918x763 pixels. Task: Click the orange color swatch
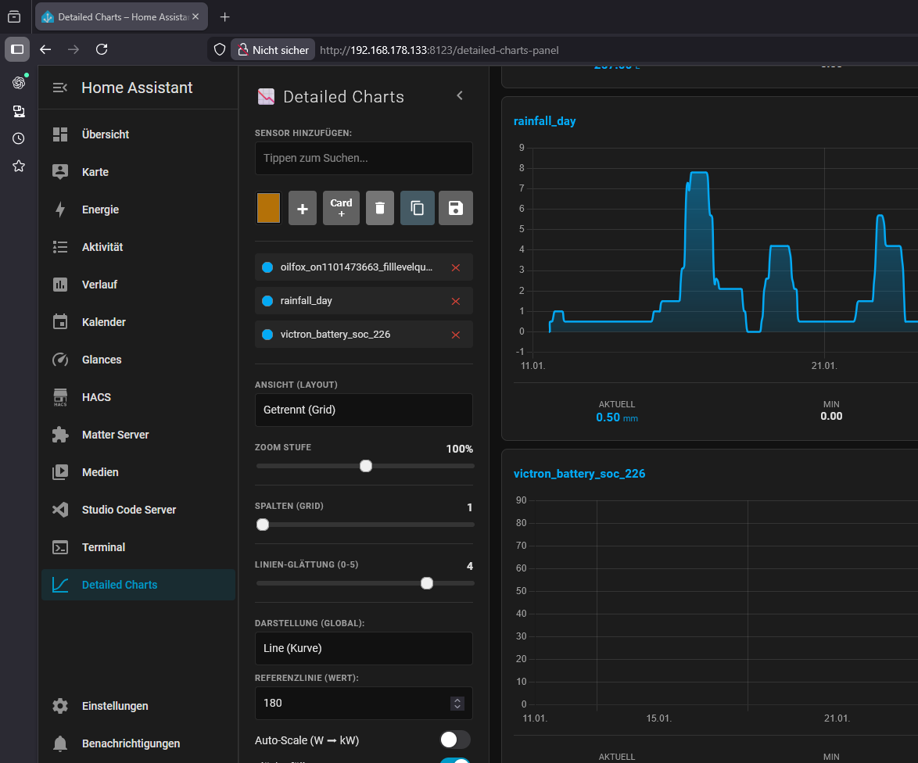coord(268,208)
